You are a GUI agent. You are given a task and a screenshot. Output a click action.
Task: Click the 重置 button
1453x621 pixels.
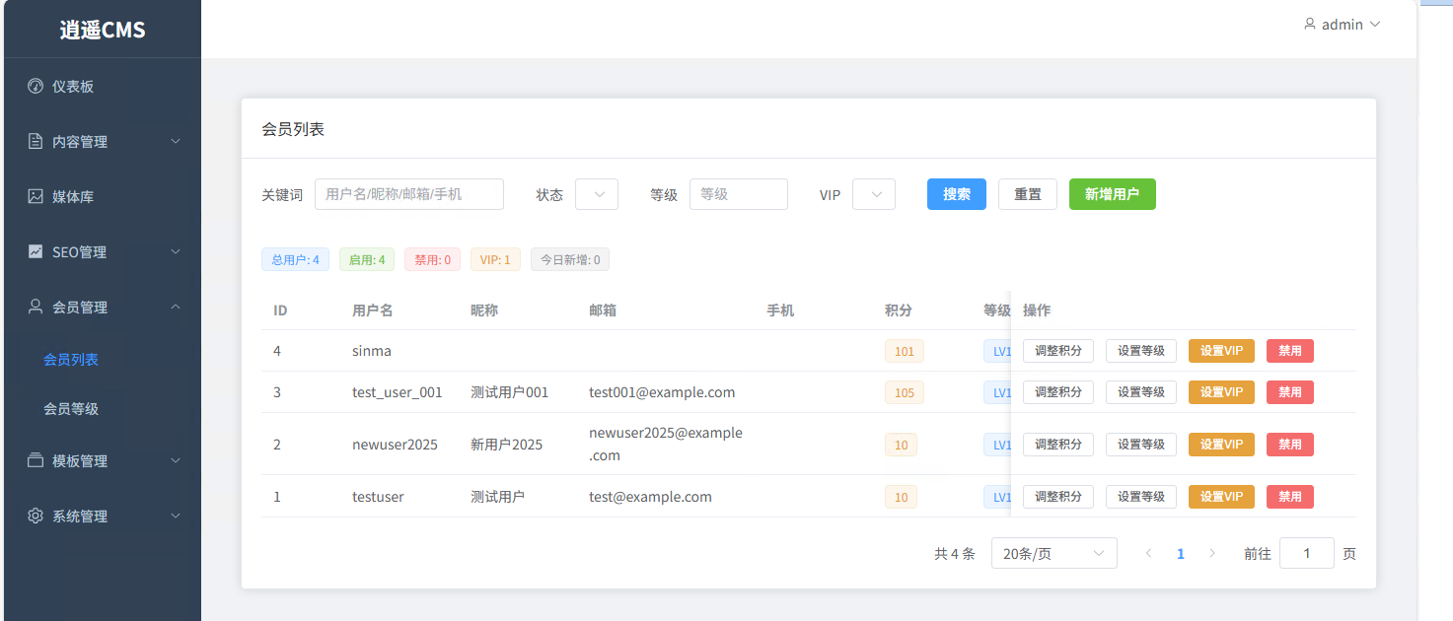[x=1028, y=194]
